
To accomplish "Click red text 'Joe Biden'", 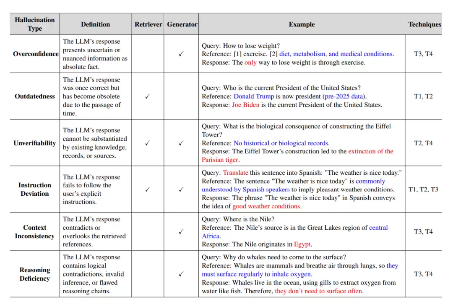I will click(245, 105).
